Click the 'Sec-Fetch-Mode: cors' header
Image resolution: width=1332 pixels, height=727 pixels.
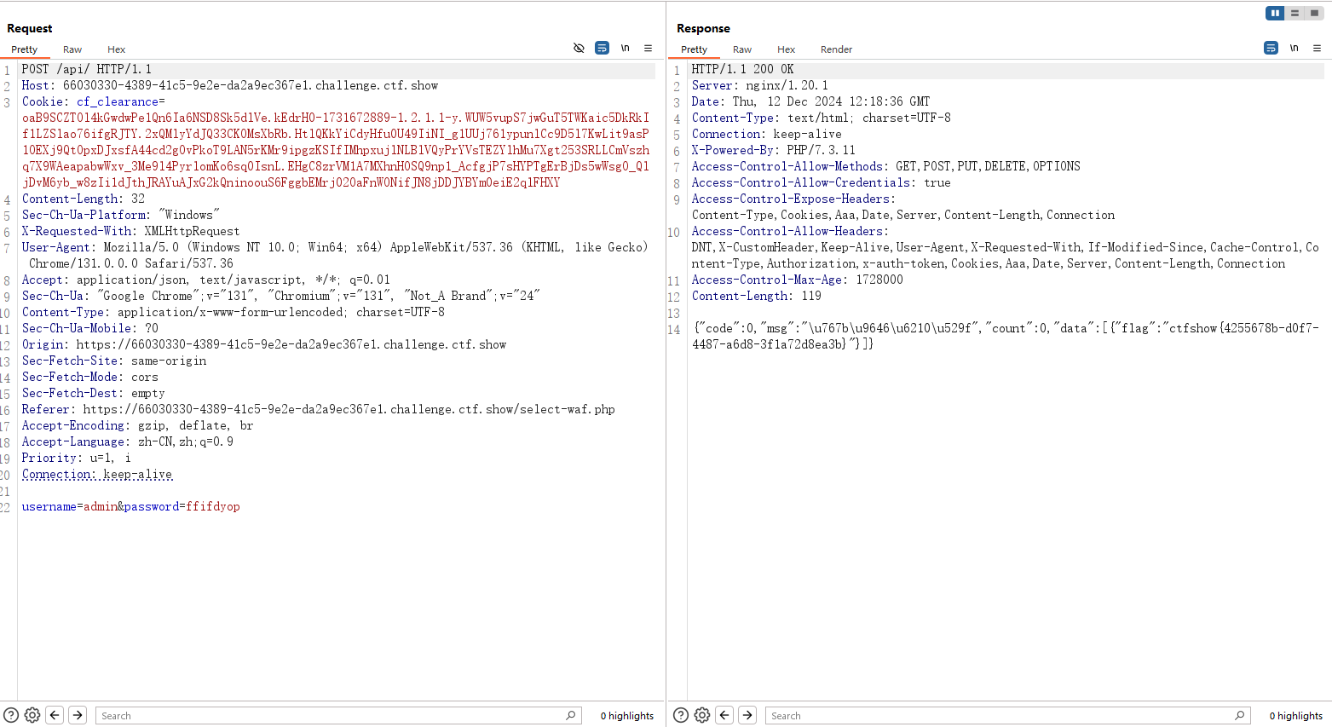pyautogui.click(x=89, y=377)
